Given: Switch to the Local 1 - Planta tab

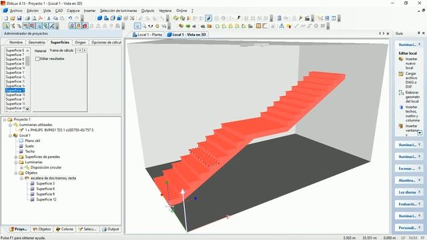Looking at the screenshot, I should 147,35.
